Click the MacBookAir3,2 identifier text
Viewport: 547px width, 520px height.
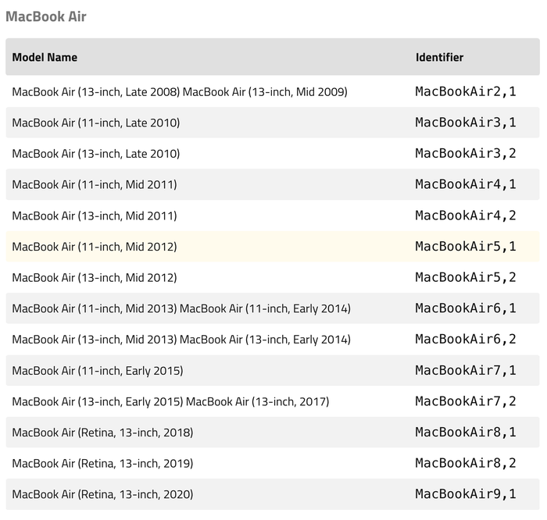466,153
